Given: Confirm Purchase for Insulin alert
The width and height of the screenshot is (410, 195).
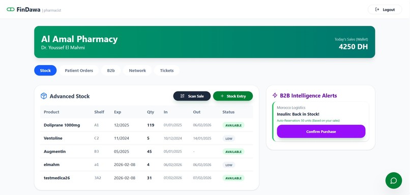Looking at the screenshot, I should (x=321, y=132).
